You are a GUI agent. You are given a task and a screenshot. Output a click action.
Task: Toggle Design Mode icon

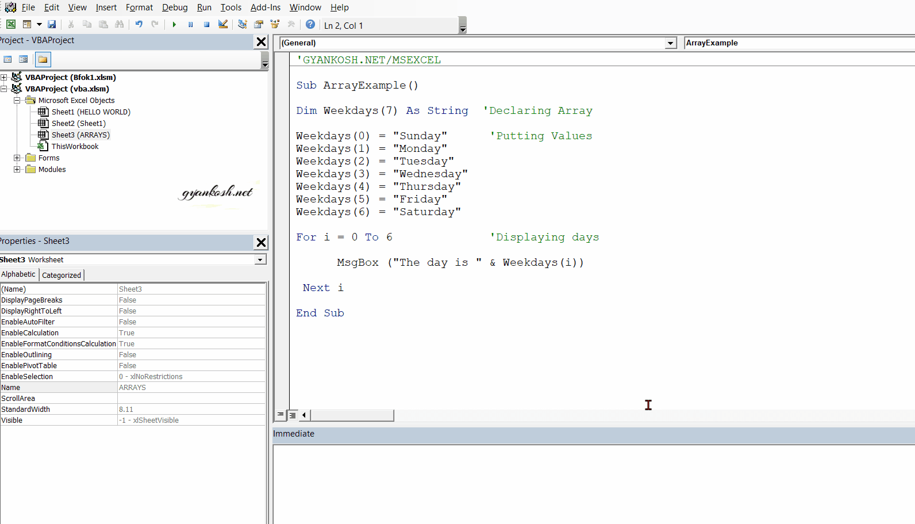[x=223, y=24]
